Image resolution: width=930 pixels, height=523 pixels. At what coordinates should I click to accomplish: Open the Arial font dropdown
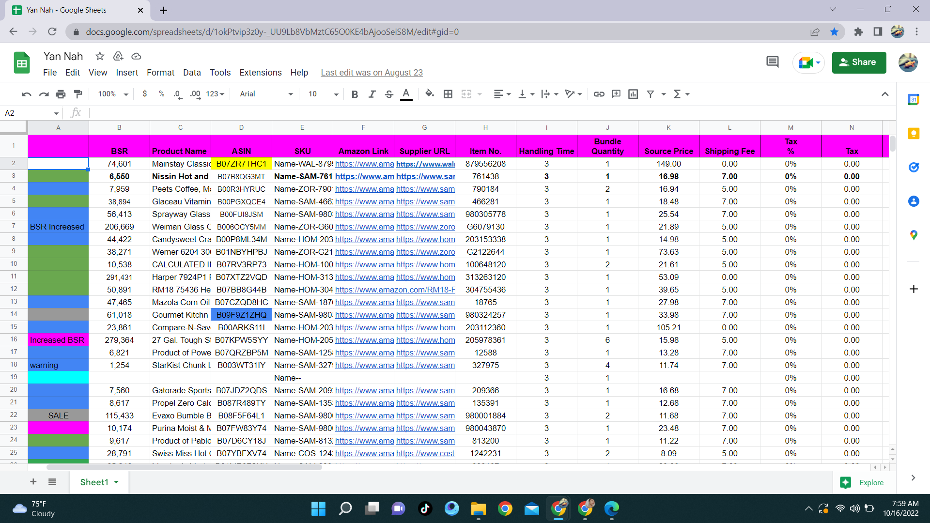(266, 94)
